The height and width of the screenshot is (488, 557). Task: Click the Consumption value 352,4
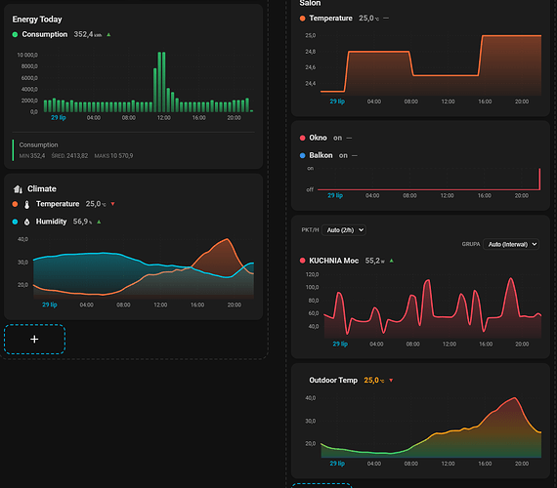point(83,34)
